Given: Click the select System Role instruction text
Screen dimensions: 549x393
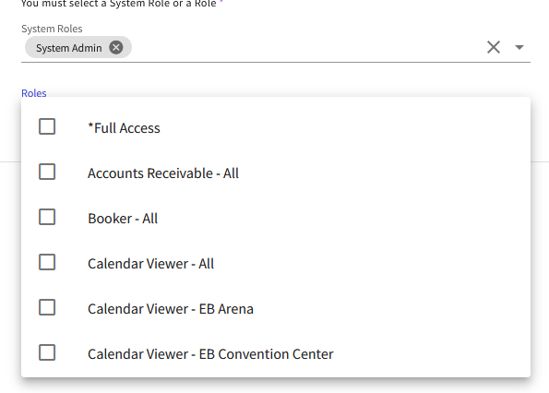Looking at the screenshot, I should tap(119, 4).
